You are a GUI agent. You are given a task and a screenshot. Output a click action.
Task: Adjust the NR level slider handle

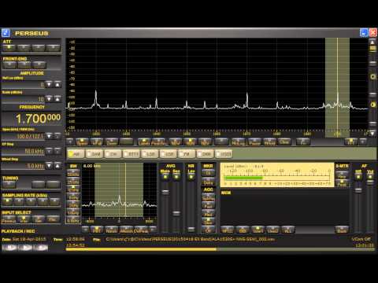(191, 229)
